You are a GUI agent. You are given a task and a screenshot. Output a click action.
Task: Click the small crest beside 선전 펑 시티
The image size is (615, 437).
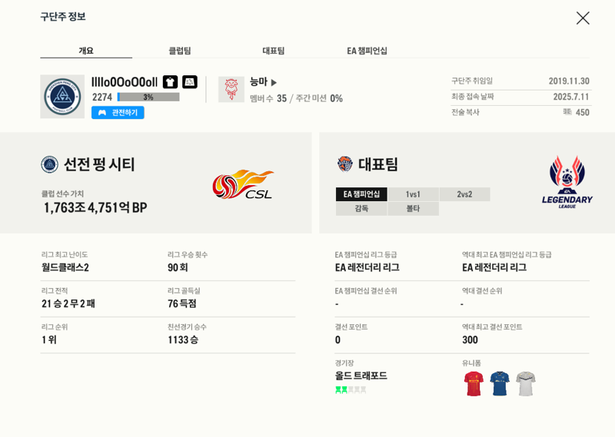click(50, 164)
